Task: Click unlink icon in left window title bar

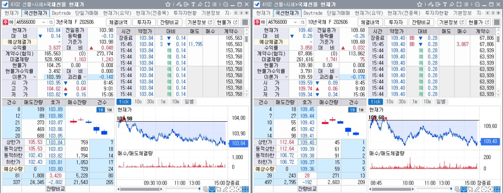Action: coord(179,4)
